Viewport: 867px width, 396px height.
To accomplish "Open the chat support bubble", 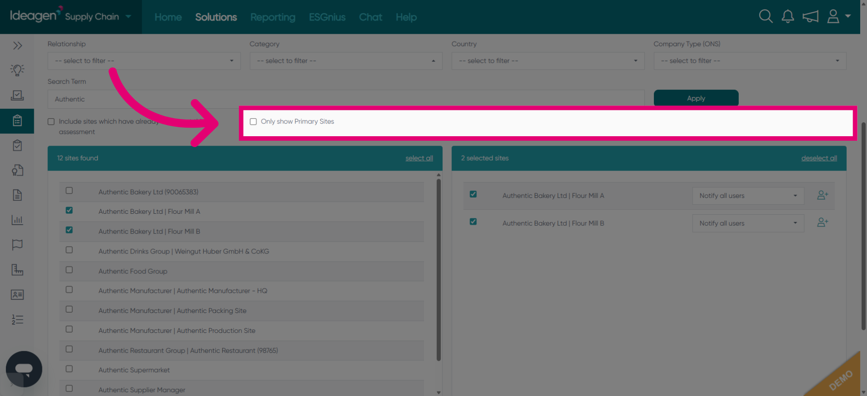I will pyautogui.click(x=24, y=369).
